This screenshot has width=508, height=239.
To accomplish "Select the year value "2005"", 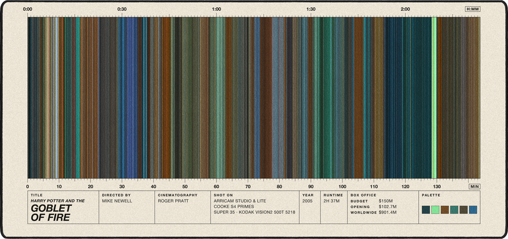I will click(x=308, y=201).
